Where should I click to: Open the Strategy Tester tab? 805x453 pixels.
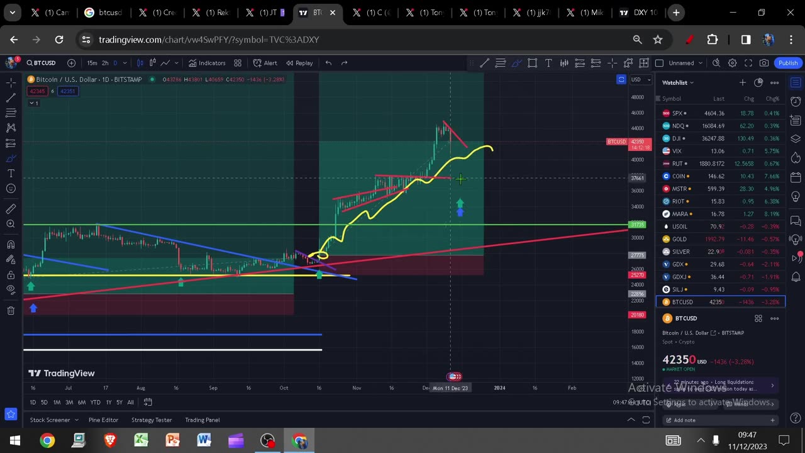coord(152,420)
